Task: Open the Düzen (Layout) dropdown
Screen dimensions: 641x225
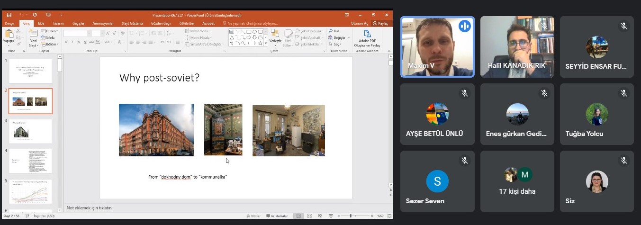Action: 51,31
